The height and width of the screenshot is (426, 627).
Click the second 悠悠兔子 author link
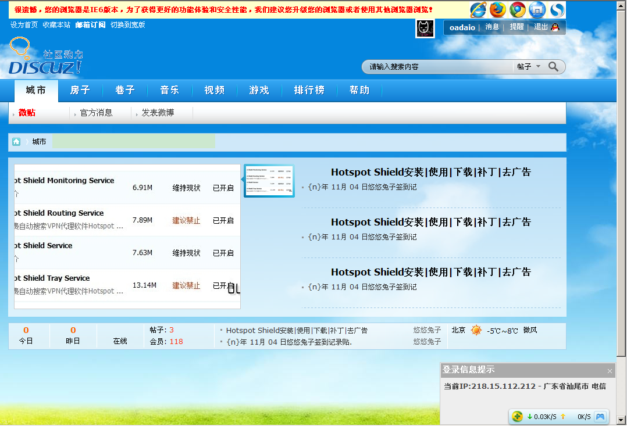(427, 342)
